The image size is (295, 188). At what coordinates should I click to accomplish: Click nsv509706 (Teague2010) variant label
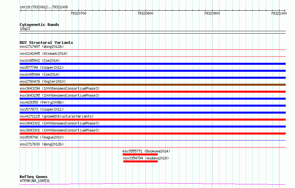pyautogui.click(x=42, y=137)
